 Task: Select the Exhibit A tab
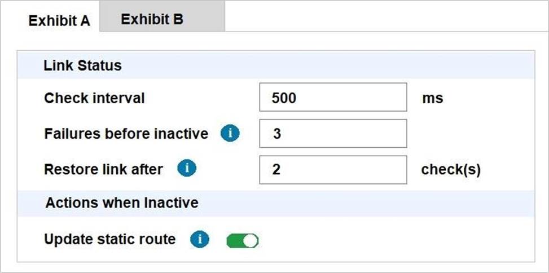59,21
